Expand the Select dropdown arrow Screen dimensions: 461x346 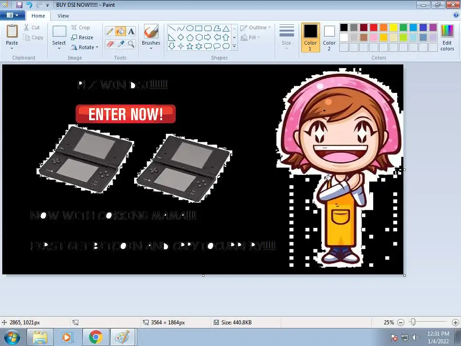coord(59,49)
